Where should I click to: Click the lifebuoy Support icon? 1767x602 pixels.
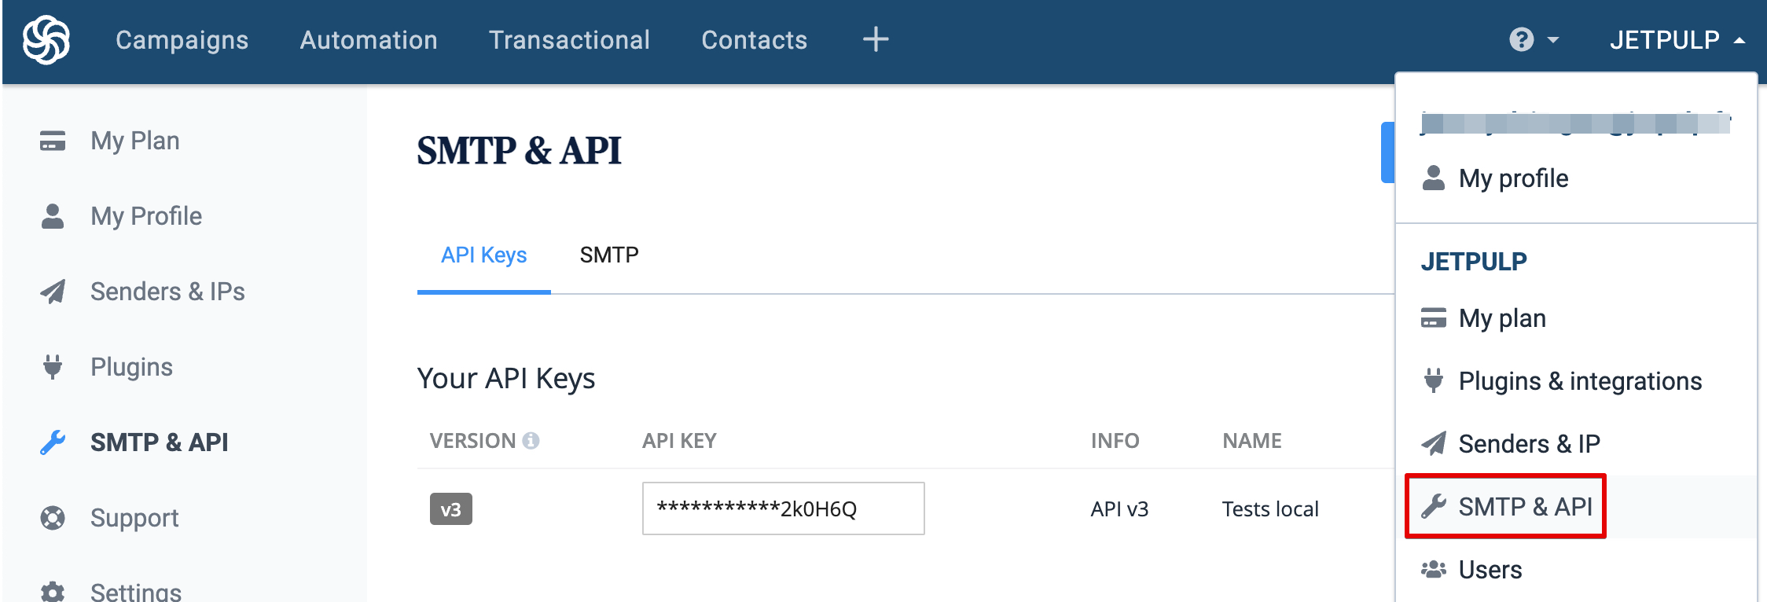click(53, 518)
